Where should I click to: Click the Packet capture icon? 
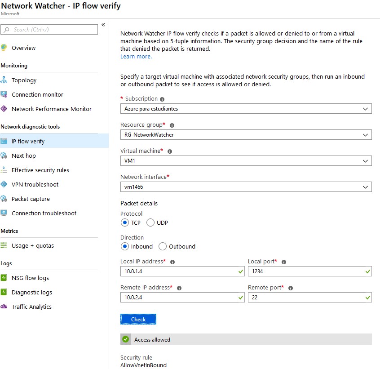[4, 199]
